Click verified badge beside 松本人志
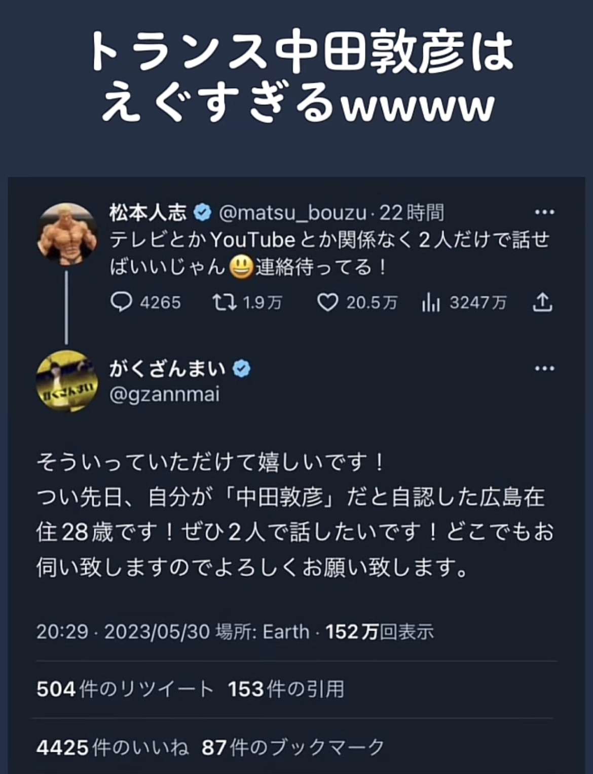Image resolution: width=593 pixels, height=774 pixels. 203,212
